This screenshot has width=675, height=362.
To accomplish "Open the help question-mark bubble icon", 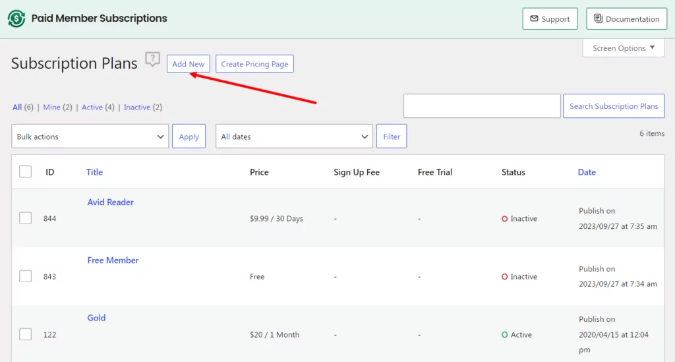I will pos(152,59).
